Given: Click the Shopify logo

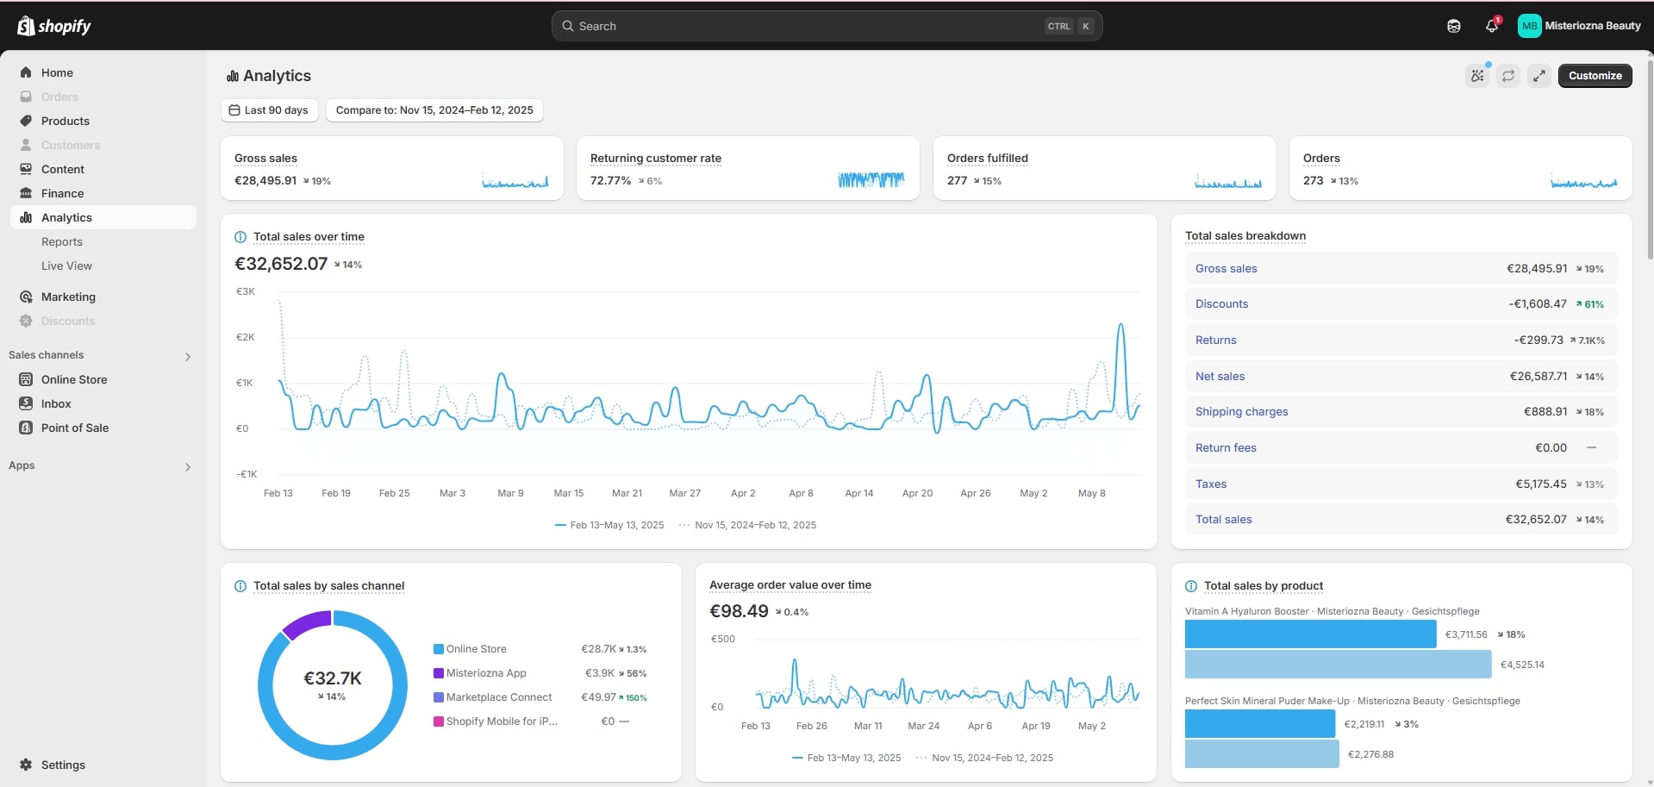Looking at the screenshot, I should coord(53,26).
